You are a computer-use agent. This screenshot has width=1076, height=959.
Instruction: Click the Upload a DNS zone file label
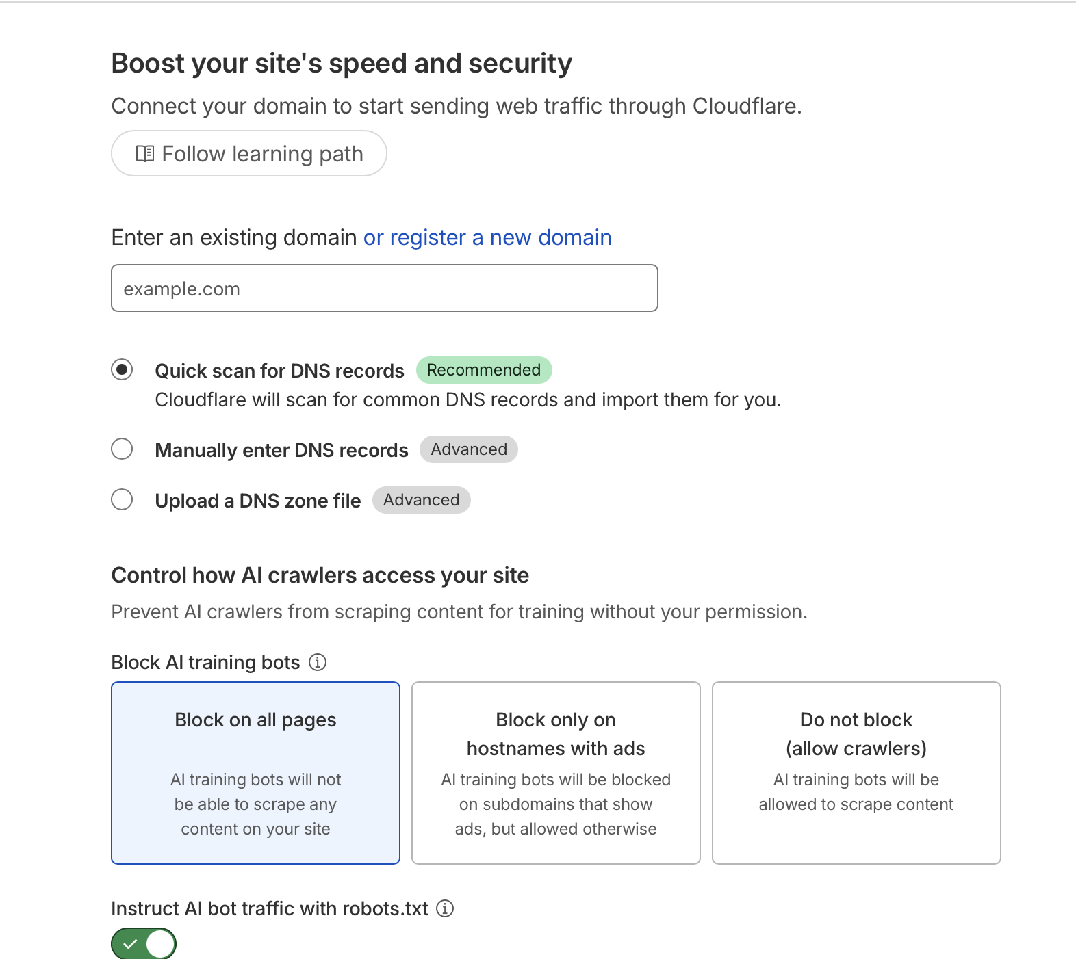(x=257, y=501)
